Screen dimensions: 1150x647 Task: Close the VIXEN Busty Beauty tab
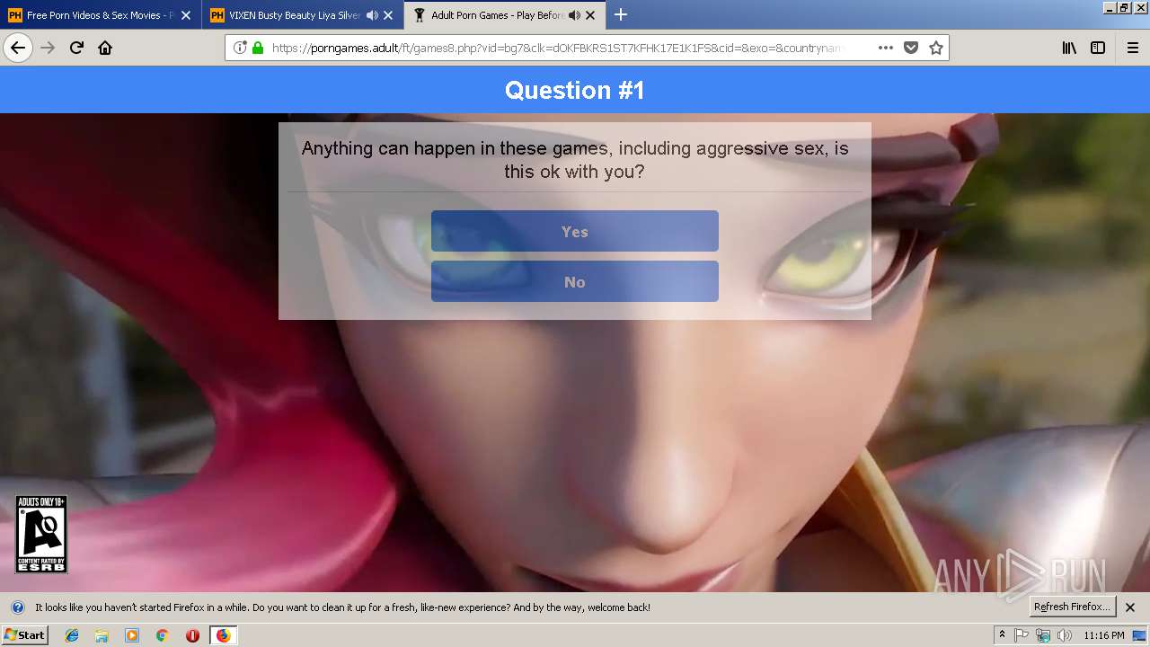[388, 15]
